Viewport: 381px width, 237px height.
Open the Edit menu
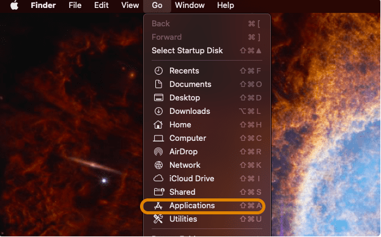102,5
